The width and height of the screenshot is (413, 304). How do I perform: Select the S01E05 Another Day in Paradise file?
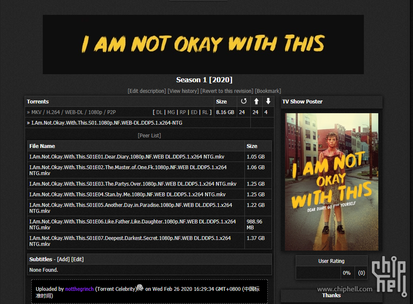[x=131, y=208]
